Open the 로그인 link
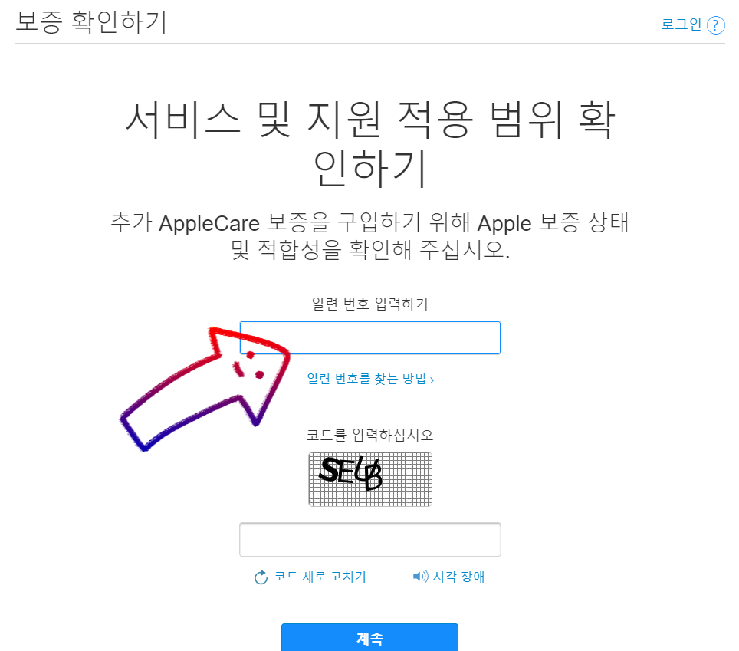This screenshot has height=651, width=739. point(682,24)
